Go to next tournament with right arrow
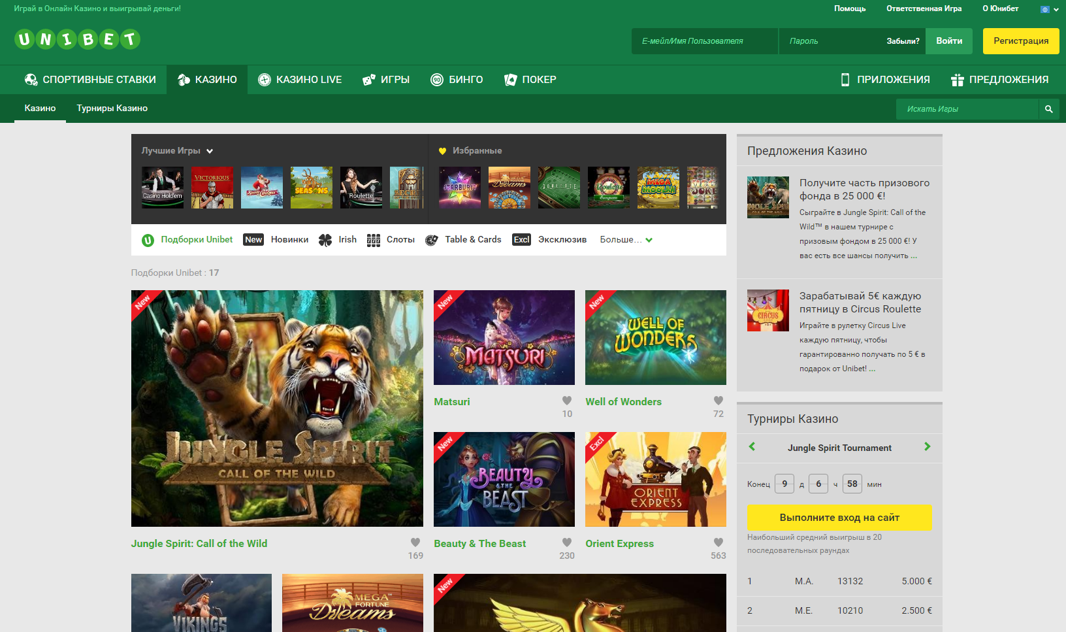 (x=927, y=446)
